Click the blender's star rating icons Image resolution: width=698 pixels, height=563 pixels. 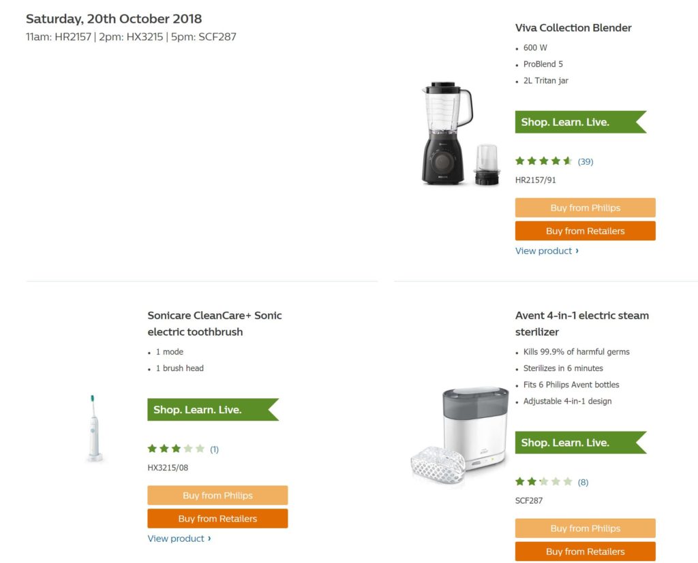pyautogui.click(x=543, y=161)
